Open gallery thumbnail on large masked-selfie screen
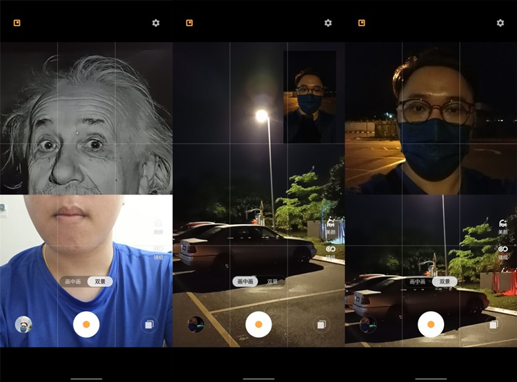Screen dimensions: 517x382 point(368,324)
